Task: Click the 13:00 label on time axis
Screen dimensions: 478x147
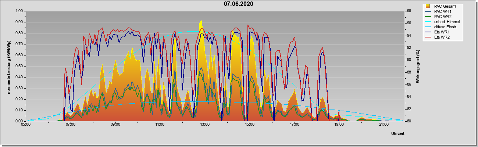Action: pos(205,125)
